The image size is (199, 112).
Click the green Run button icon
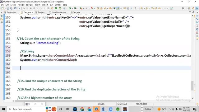coord(70,8)
